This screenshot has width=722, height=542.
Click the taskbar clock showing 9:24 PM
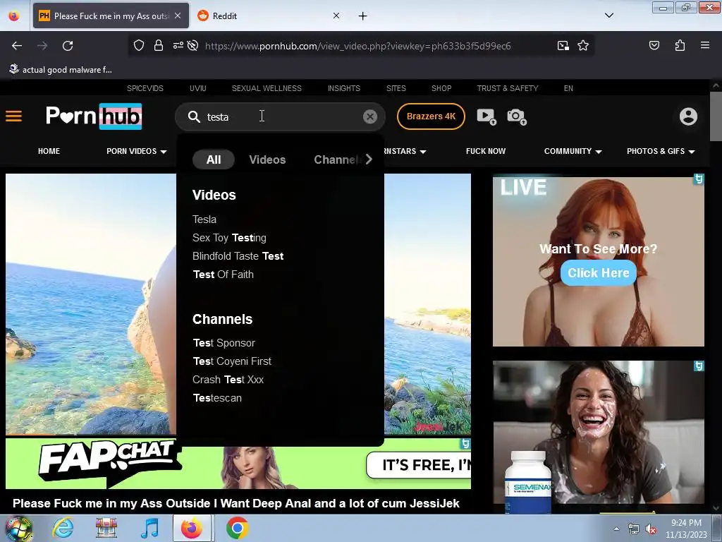686,529
